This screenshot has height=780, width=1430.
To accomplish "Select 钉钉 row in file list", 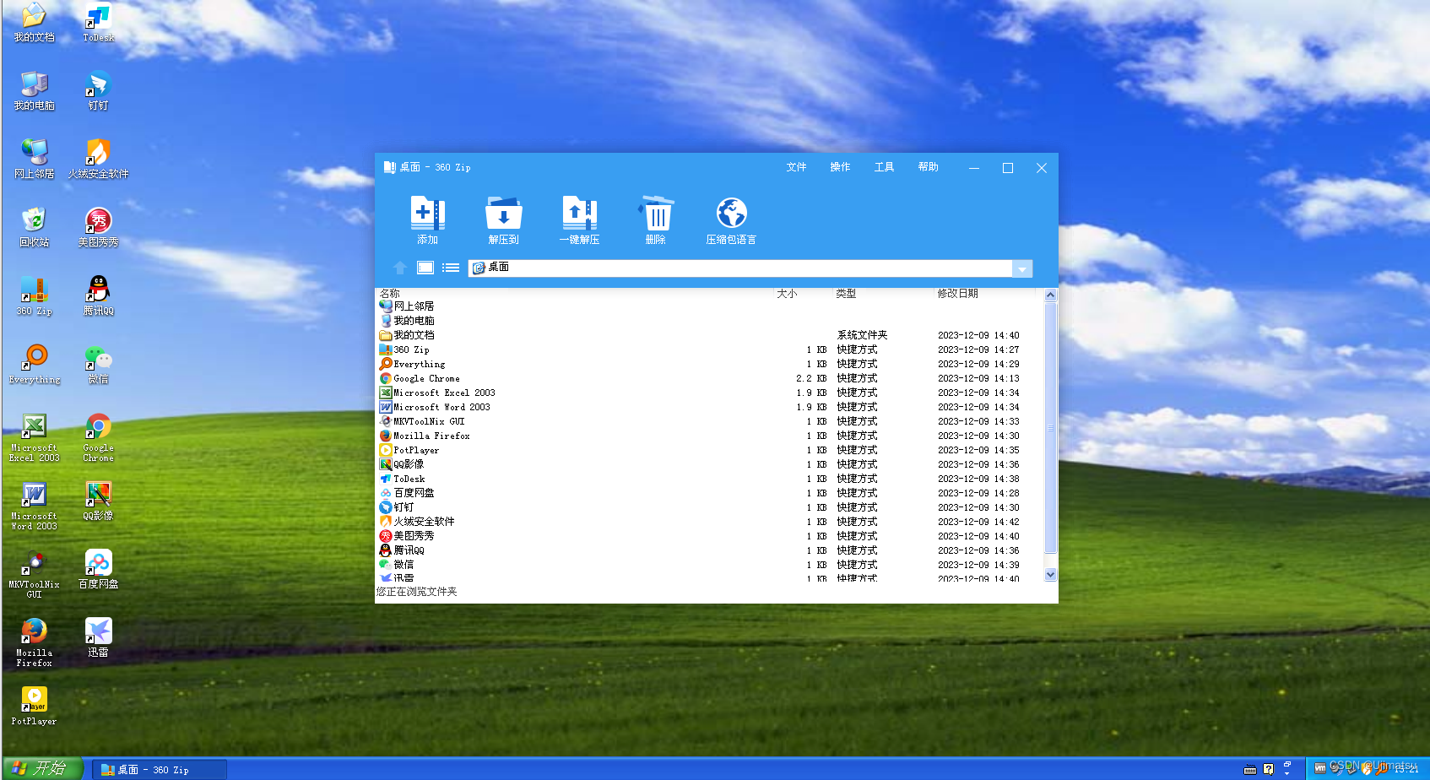I will [x=709, y=507].
